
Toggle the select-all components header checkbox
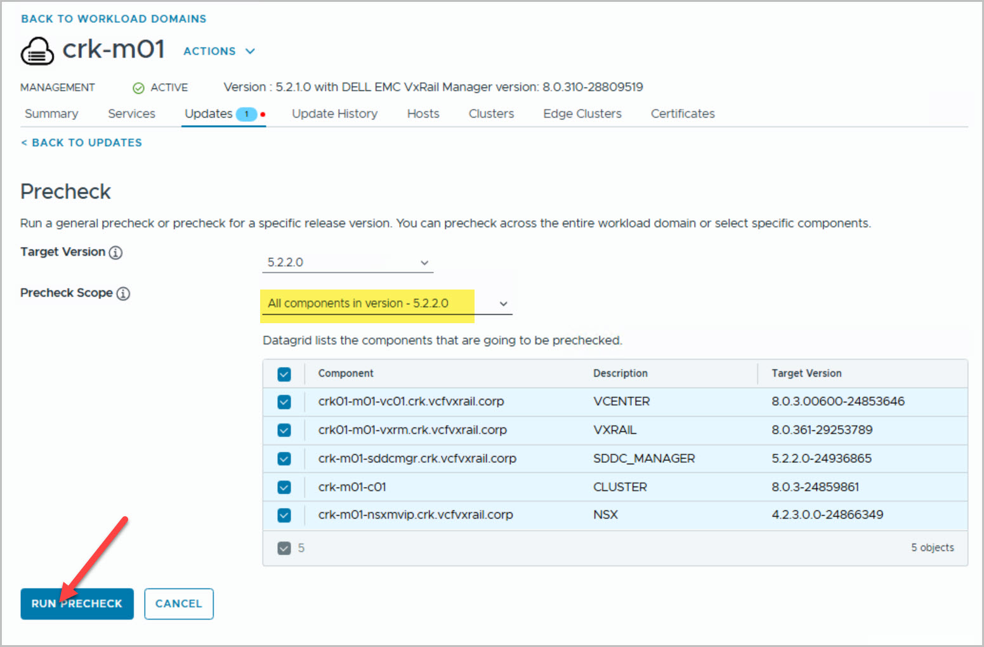click(x=284, y=374)
